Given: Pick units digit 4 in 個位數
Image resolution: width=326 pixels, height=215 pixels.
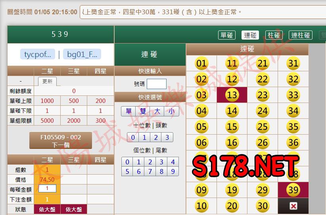Looking at the screenshot, I should [x=173, y=162].
